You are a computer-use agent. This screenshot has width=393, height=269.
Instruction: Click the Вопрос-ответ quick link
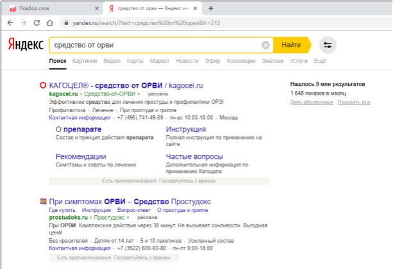coord(134,210)
